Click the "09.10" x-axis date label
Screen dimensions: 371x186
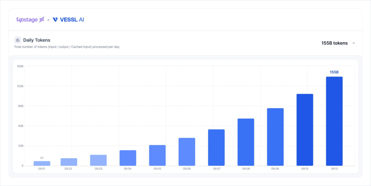coord(305,169)
